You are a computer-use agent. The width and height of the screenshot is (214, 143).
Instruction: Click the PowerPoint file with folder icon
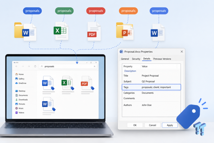click(x=125, y=31)
